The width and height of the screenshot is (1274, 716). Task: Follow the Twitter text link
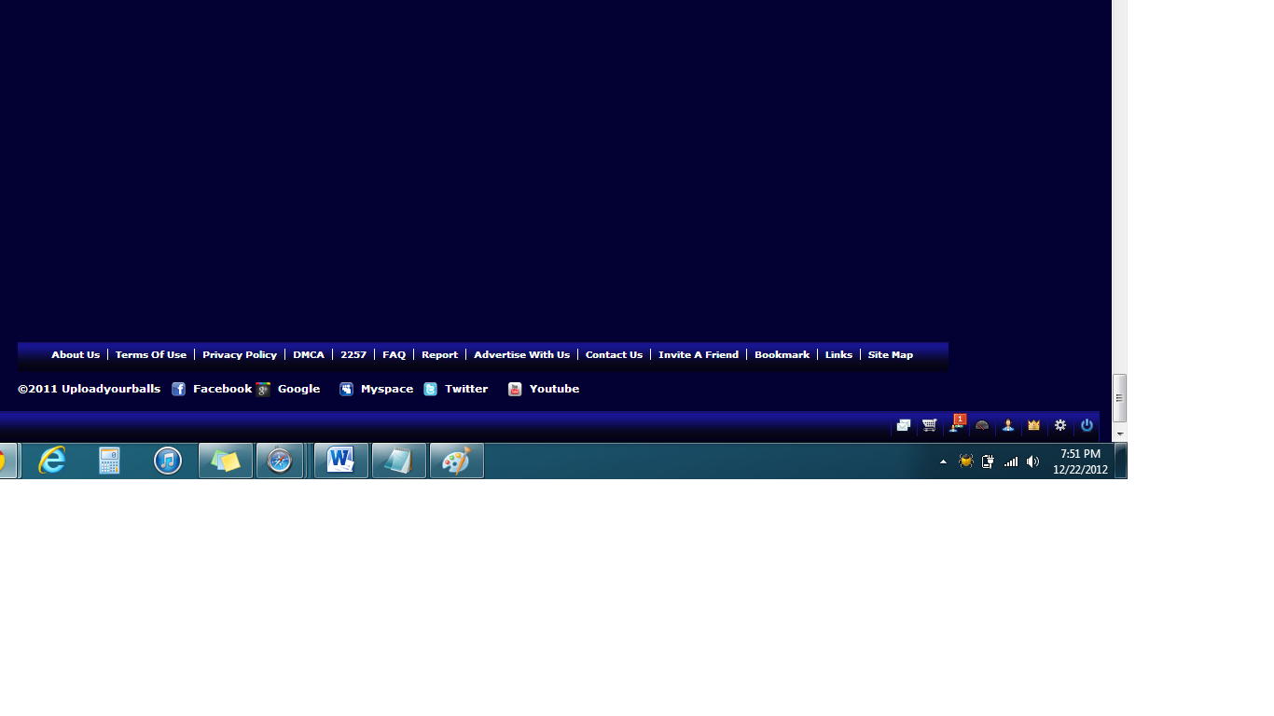pyautogui.click(x=466, y=389)
